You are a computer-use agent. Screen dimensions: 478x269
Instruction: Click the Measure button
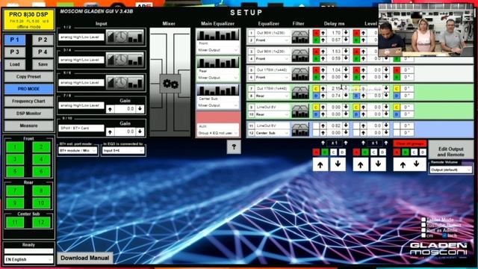[x=28, y=126]
